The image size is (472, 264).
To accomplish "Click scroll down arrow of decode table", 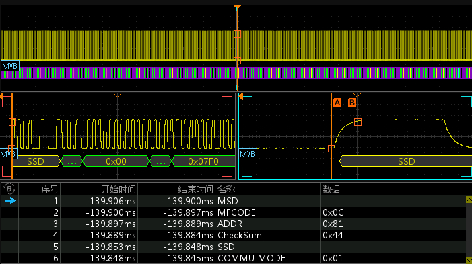I will click(469, 260).
